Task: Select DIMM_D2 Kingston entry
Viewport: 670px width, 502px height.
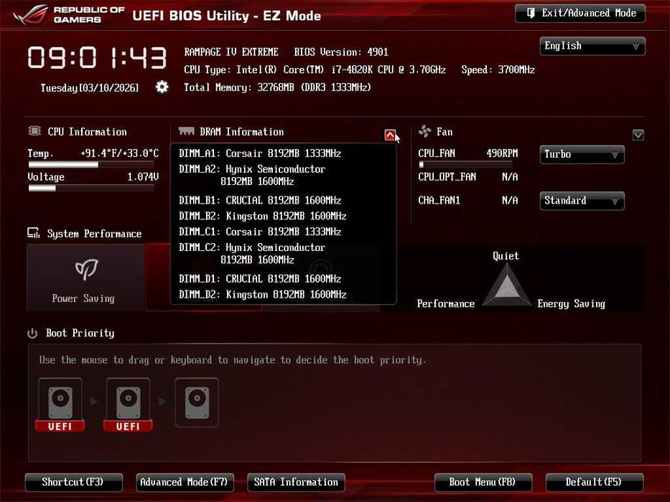Action: click(x=263, y=295)
